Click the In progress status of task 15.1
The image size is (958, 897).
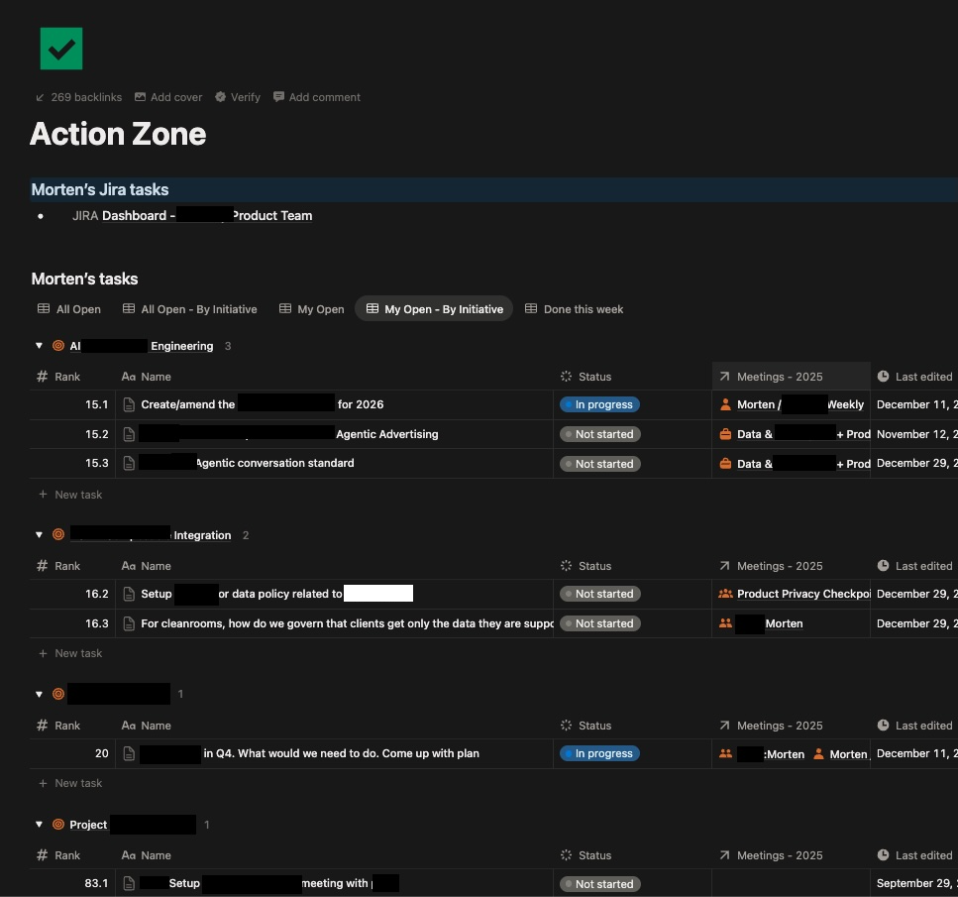[x=599, y=404]
